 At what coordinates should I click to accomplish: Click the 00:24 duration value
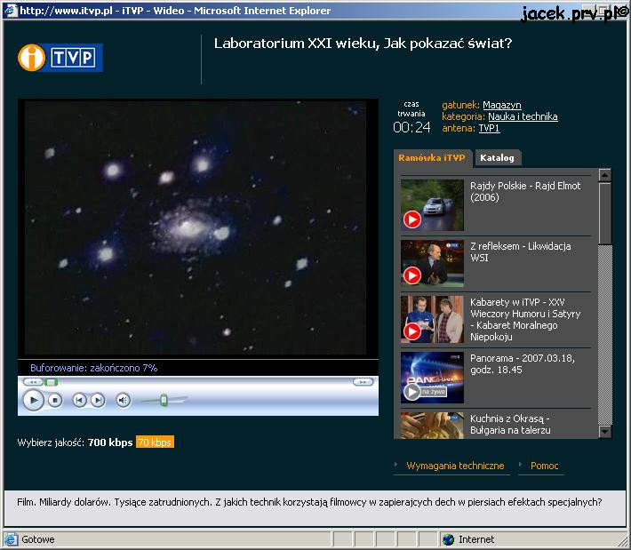coord(411,128)
